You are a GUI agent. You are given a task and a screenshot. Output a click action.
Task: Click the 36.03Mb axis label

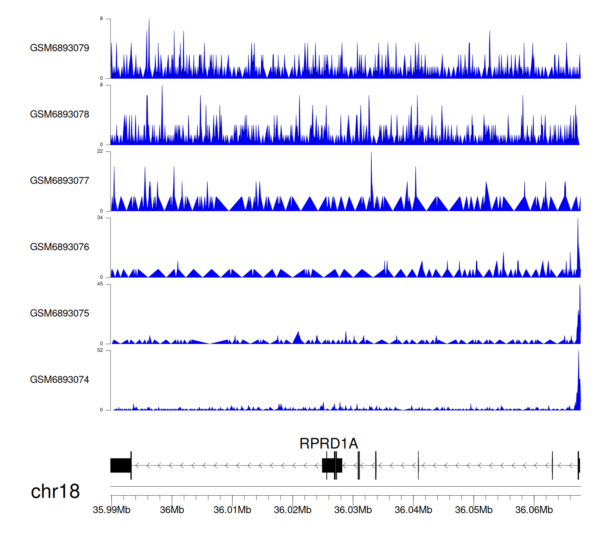pos(353,510)
